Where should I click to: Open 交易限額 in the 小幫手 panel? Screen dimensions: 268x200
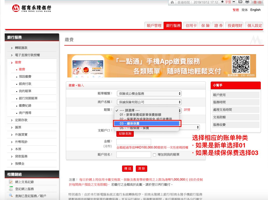point(236,117)
